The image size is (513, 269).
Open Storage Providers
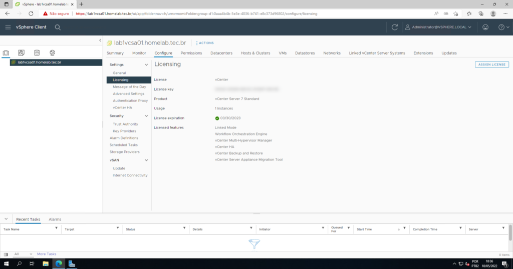coord(124,152)
